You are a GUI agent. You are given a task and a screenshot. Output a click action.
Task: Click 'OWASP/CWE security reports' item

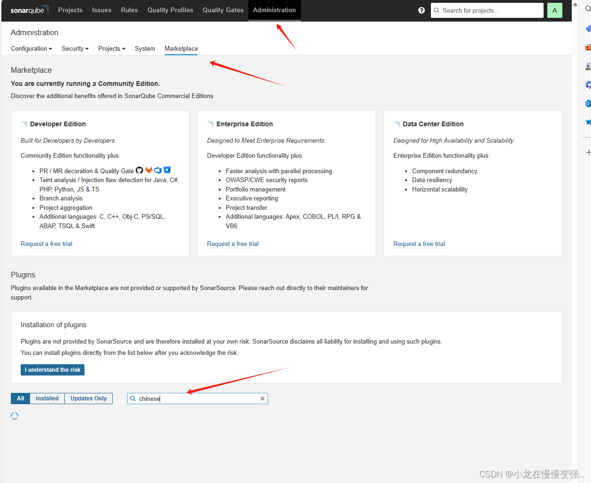(x=267, y=180)
